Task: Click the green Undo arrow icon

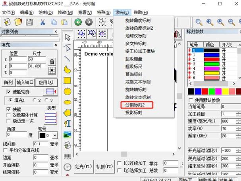Action: point(78,22)
